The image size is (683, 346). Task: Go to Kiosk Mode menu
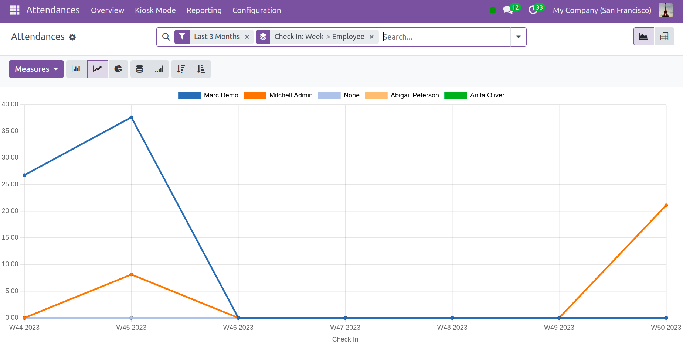[155, 10]
